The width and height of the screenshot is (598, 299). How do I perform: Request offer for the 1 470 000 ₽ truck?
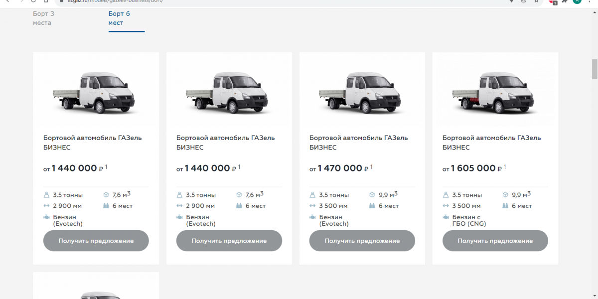pyautogui.click(x=362, y=241)
